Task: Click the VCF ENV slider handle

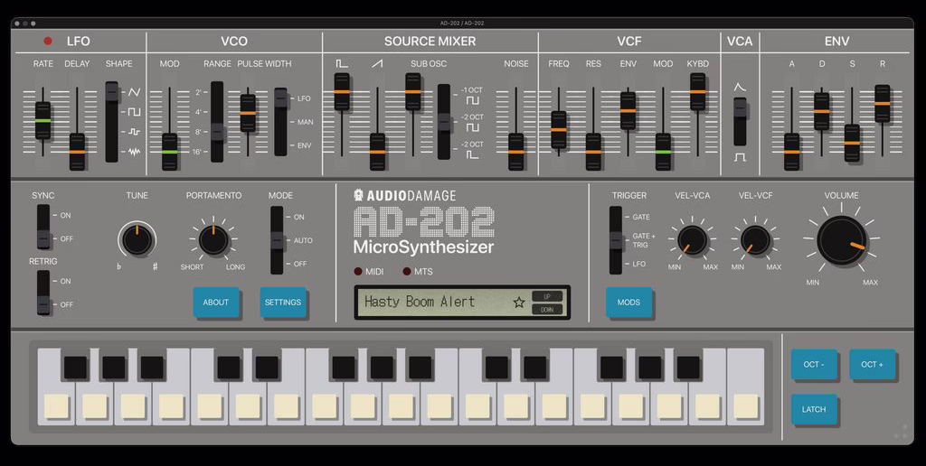Action: (628, 110)
